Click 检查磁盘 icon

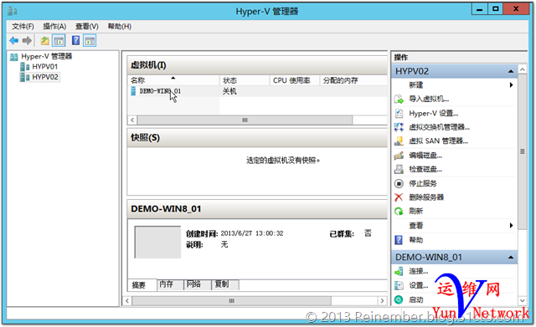(x=399, y=169)
